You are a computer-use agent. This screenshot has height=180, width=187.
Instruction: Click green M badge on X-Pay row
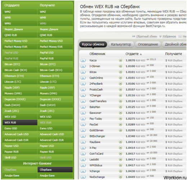tap(120, 148)
